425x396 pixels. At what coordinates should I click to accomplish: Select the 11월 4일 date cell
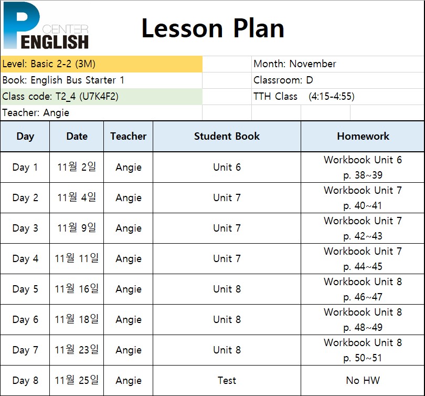tap(77, 197)
